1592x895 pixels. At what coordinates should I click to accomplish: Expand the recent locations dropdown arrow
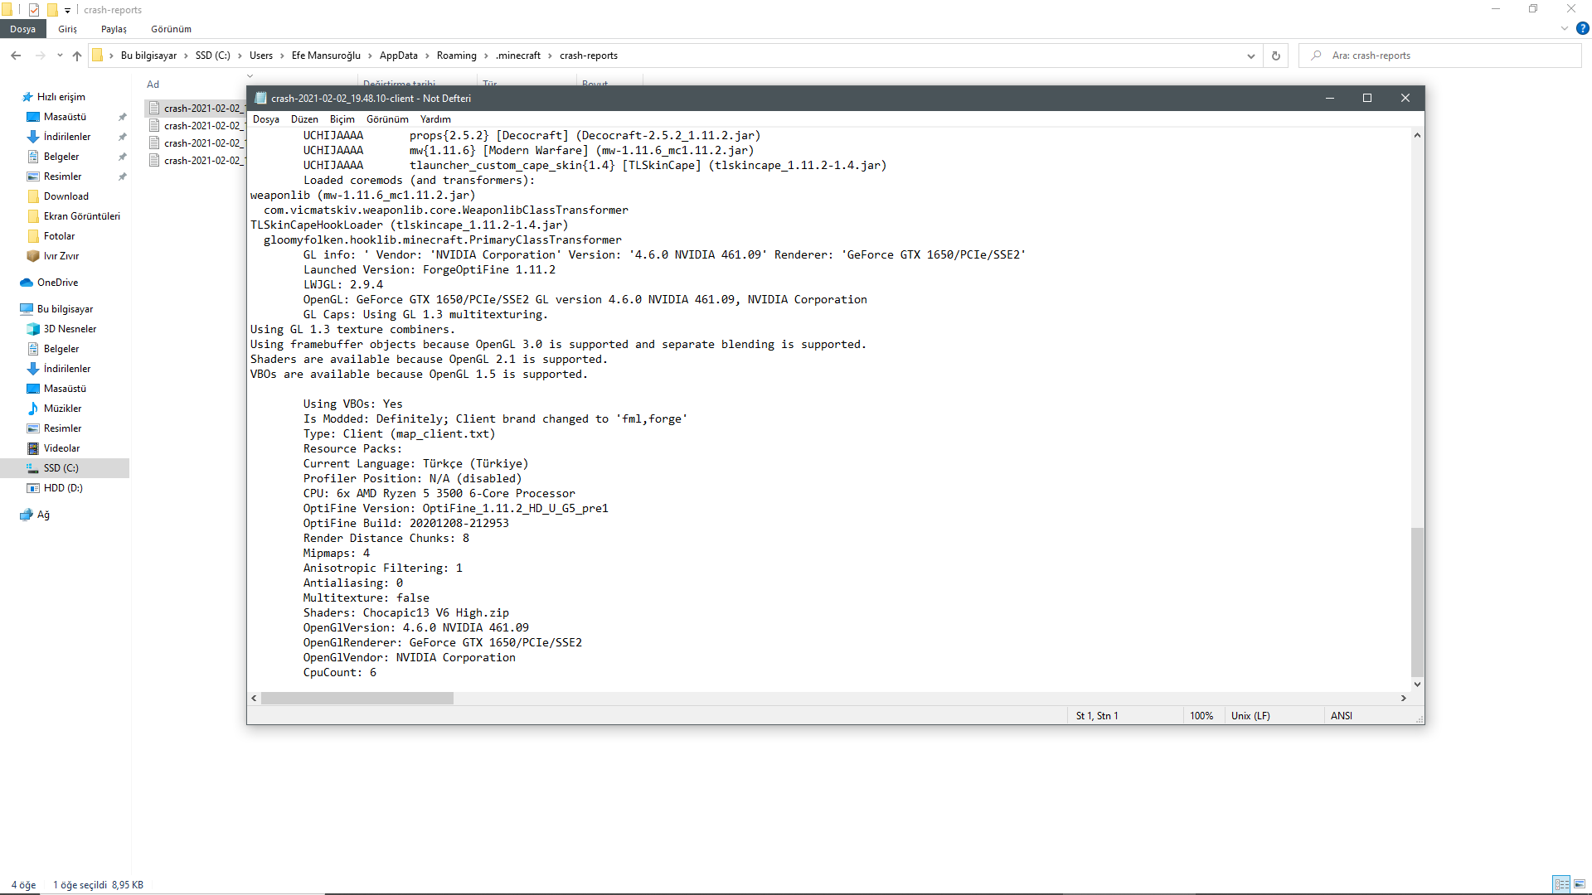pos(60,56)
